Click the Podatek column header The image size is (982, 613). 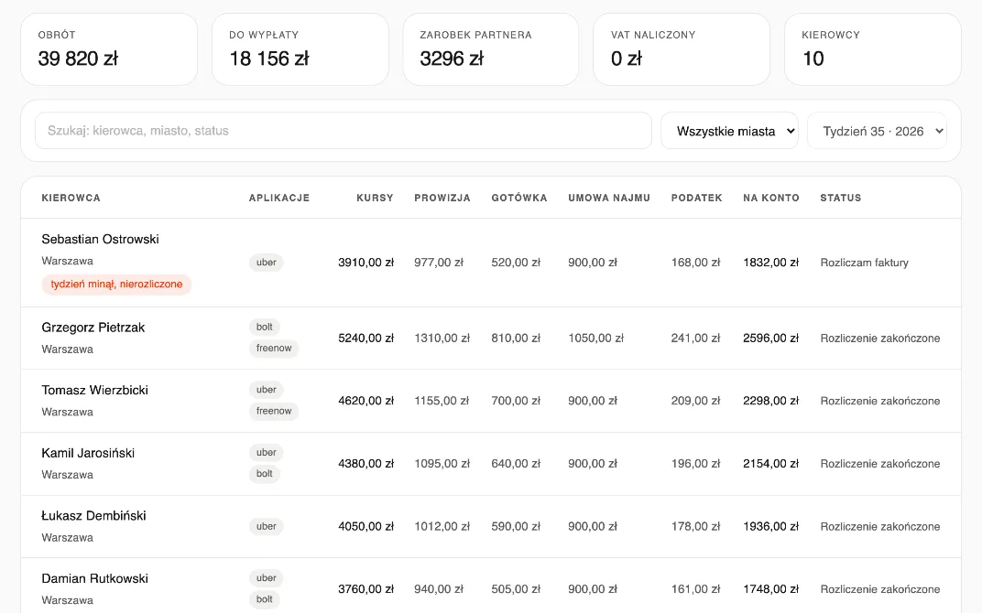(697, 198)
